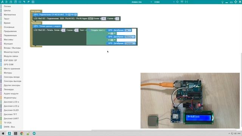Click the horizontal scrollbar at workspace bottom
Image resolution: width=242 pixels, height=136 pixels.
[x=164, y=130]
